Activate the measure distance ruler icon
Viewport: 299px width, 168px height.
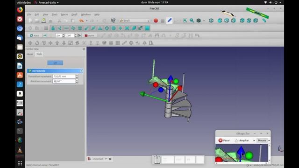(x=264, y=21)
